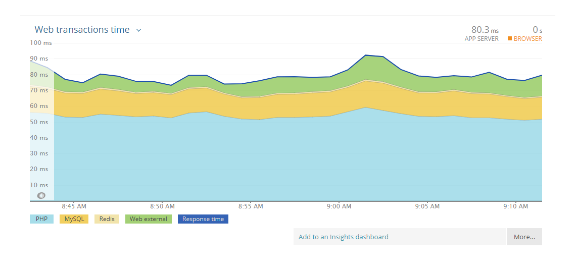Toggle the Response time legend series
The image size is (577, 271).
tap(203, 219)
